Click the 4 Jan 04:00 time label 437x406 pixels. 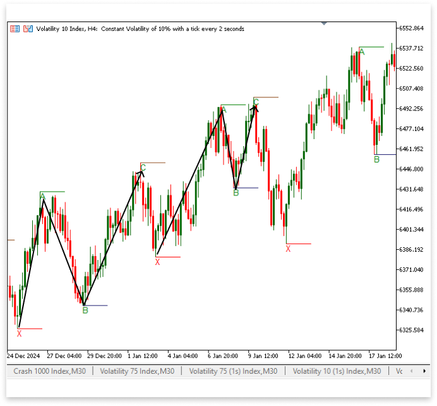(183, 356)
